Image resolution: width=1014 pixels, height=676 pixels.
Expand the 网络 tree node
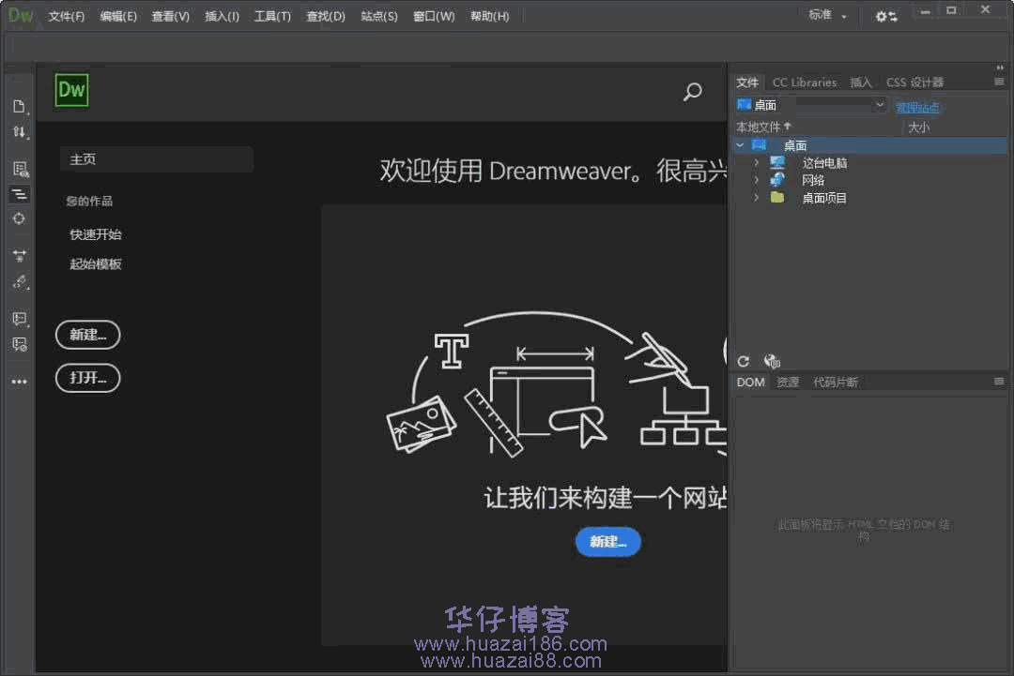756,180
